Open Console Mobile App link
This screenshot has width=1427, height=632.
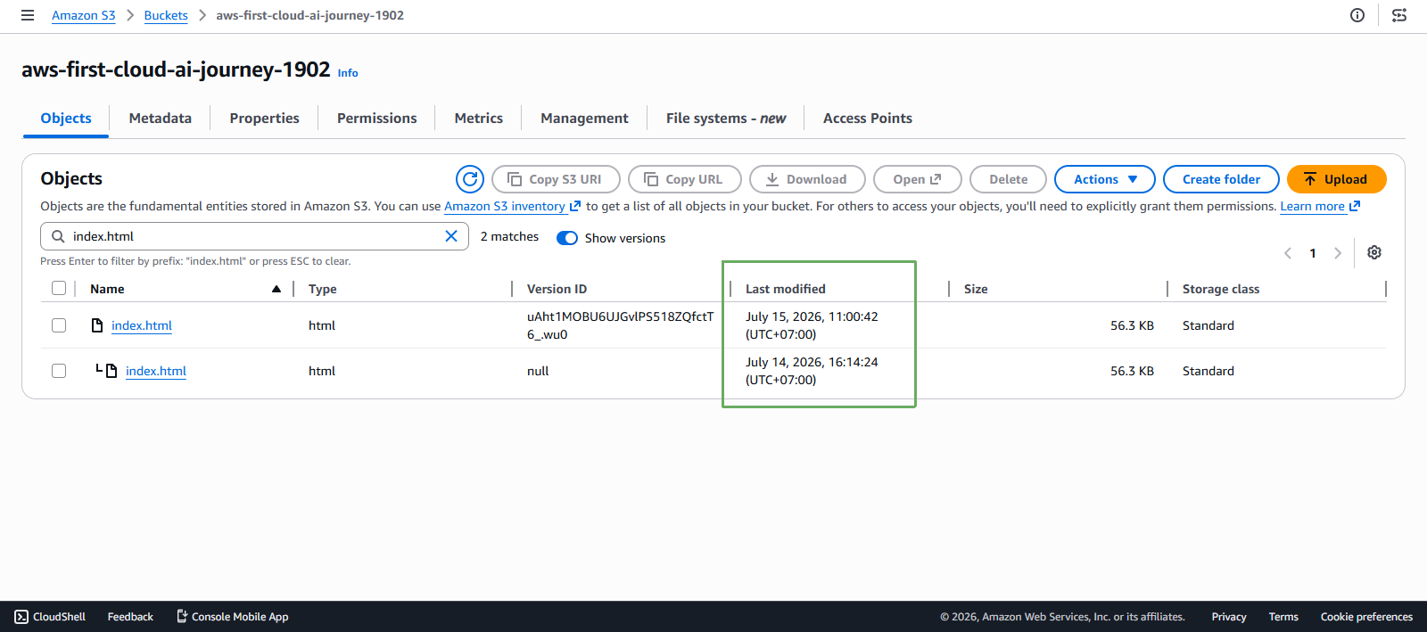[233, 617]
